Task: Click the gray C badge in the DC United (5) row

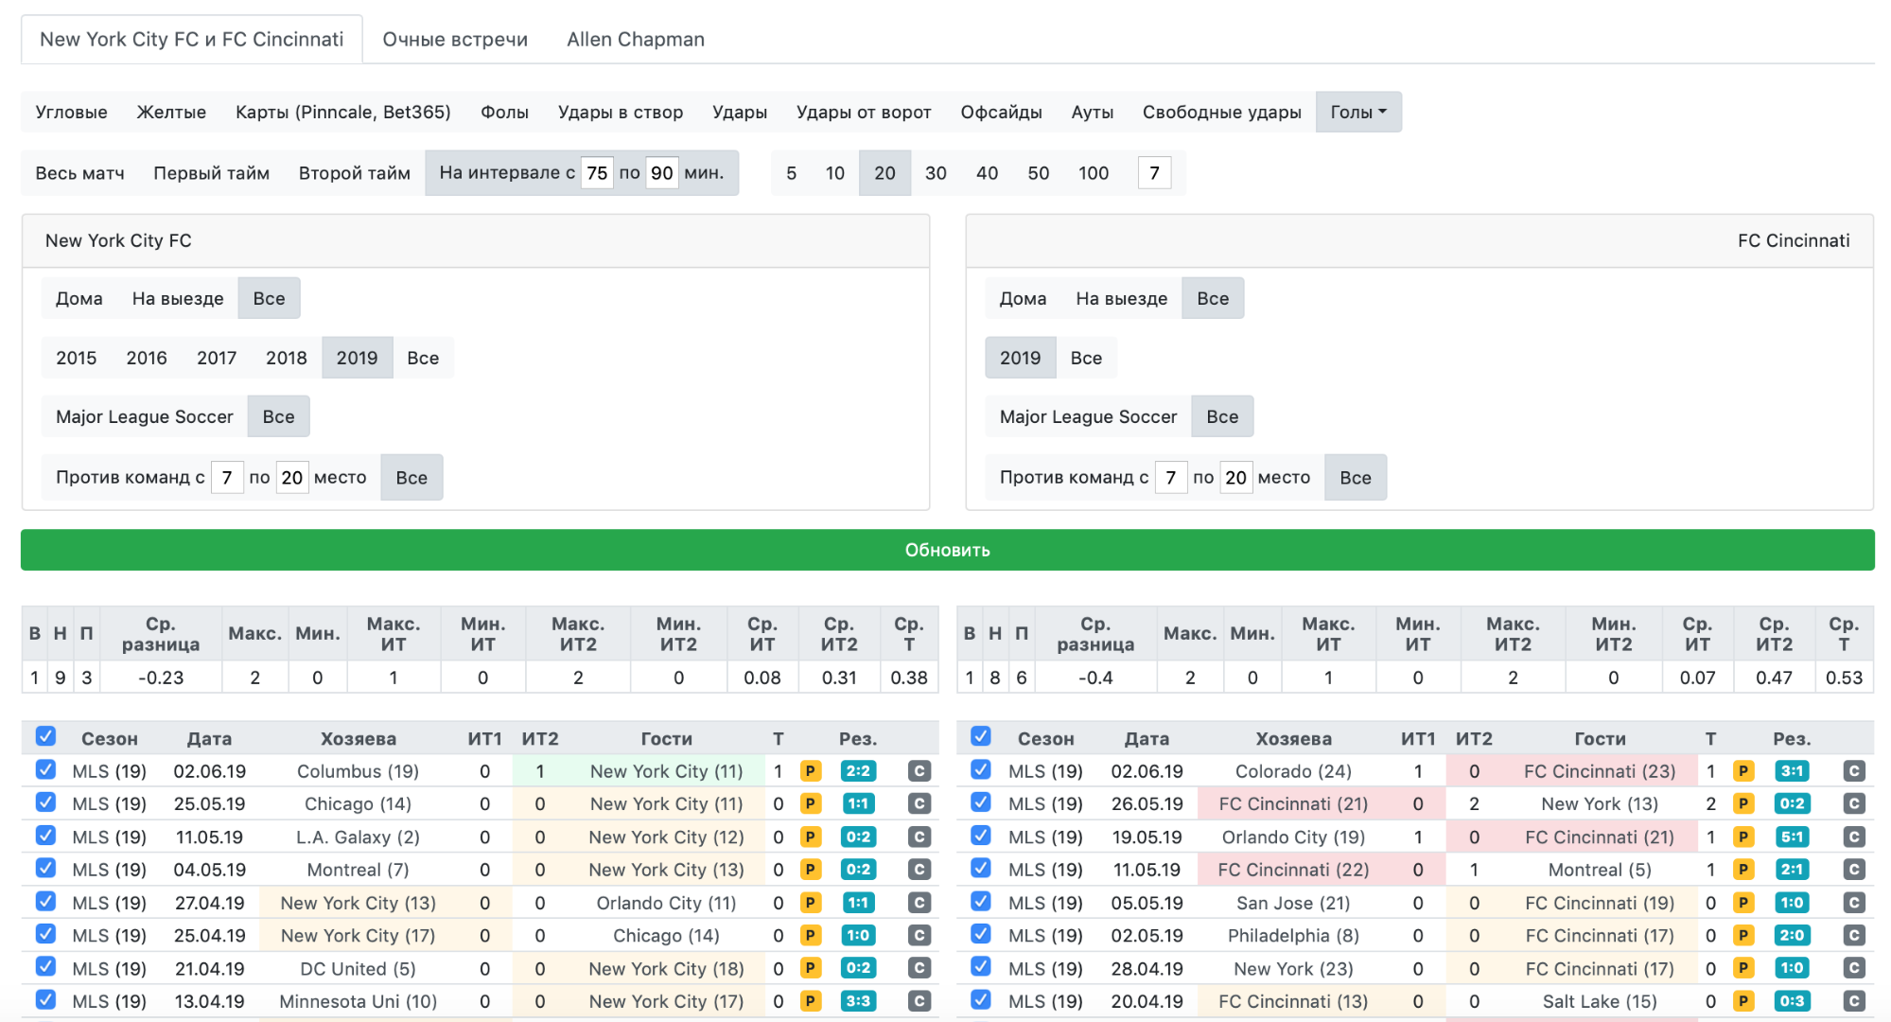Action: 919,968
